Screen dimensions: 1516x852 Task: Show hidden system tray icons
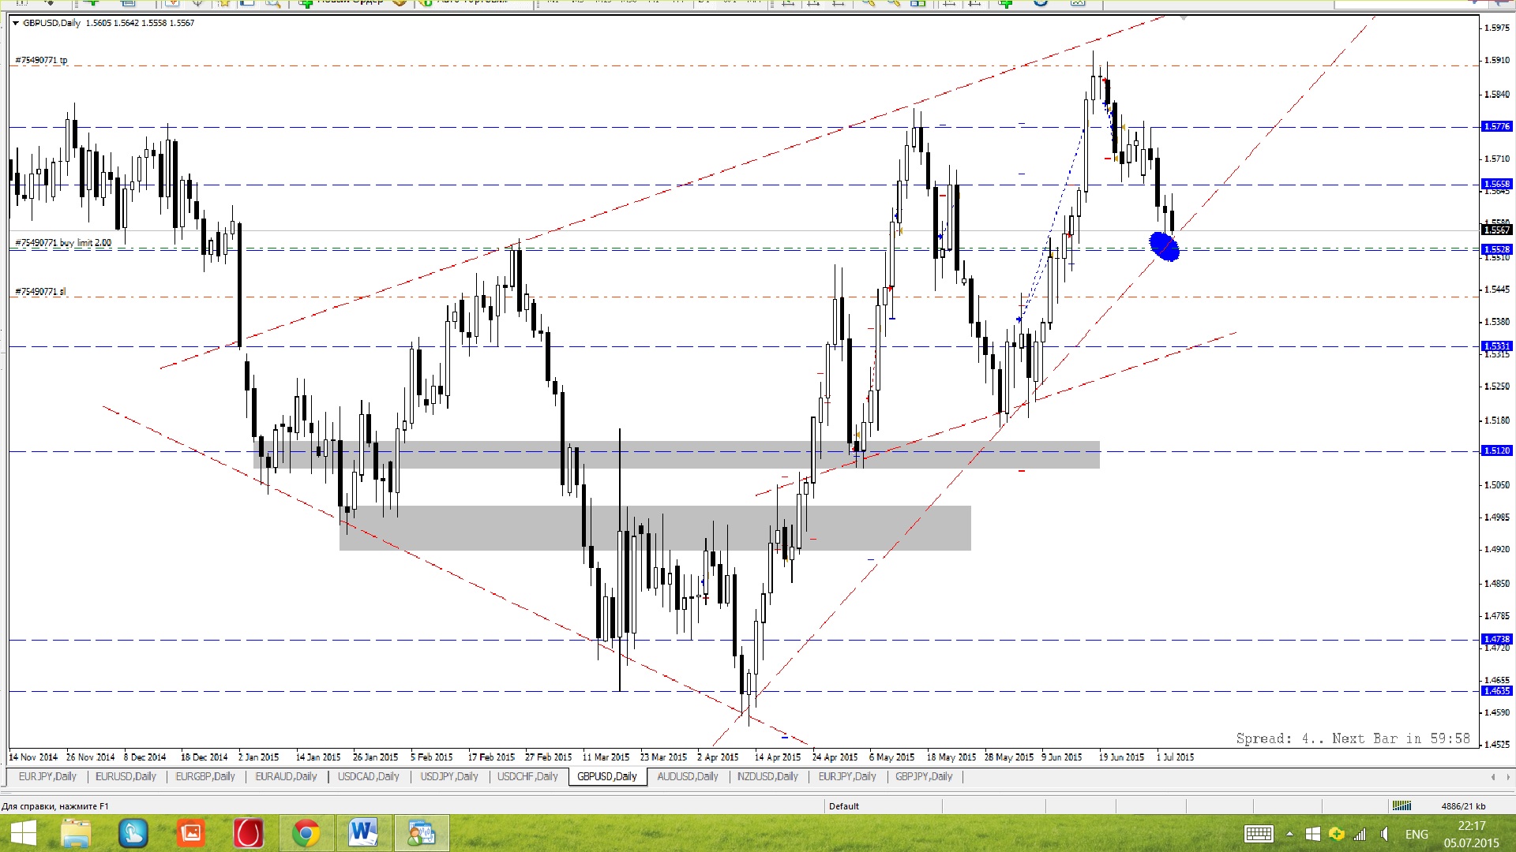[x=1289, y=834]
